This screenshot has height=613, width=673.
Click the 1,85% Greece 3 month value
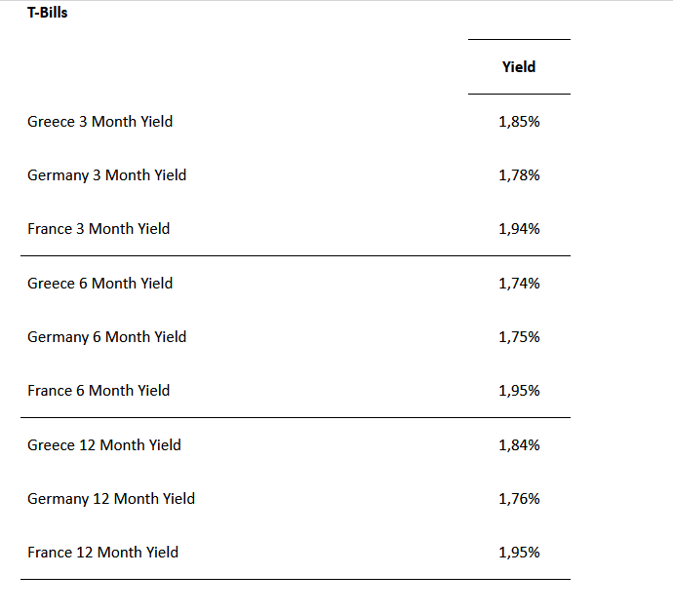pyautogui.click(x=519, y=122)
